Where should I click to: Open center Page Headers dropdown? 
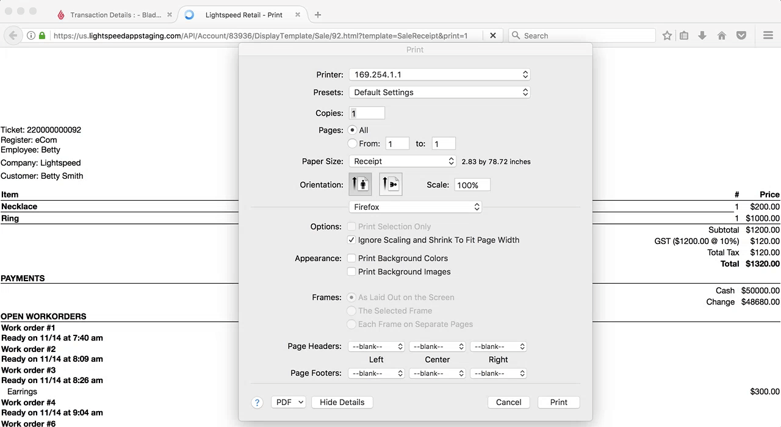(x=437, y=346)
